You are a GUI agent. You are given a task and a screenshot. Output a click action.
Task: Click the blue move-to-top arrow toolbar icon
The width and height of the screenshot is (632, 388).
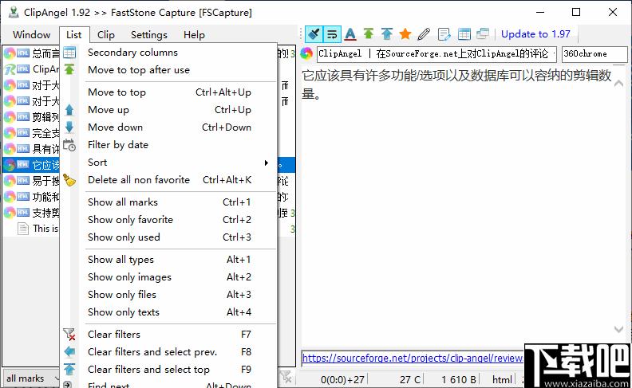(x=386, y=33)
